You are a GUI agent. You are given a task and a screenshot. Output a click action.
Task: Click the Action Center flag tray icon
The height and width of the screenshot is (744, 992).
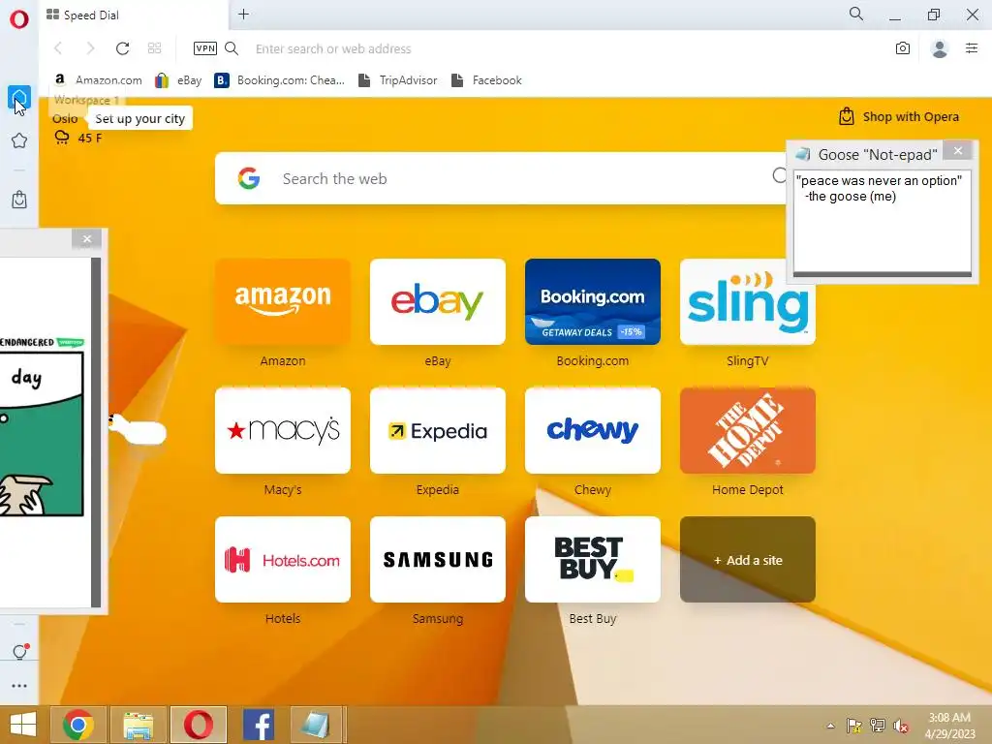pyautogui.click(x=854, y=726)
